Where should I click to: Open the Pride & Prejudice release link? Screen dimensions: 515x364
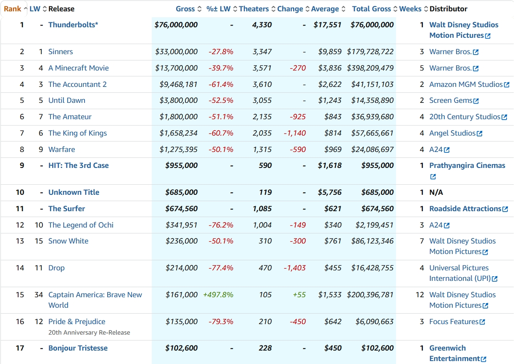(77, 322)
